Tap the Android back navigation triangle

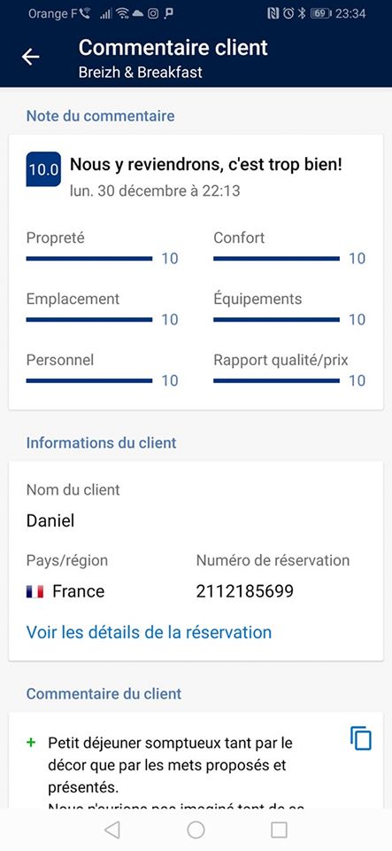(x=112, y=830)
